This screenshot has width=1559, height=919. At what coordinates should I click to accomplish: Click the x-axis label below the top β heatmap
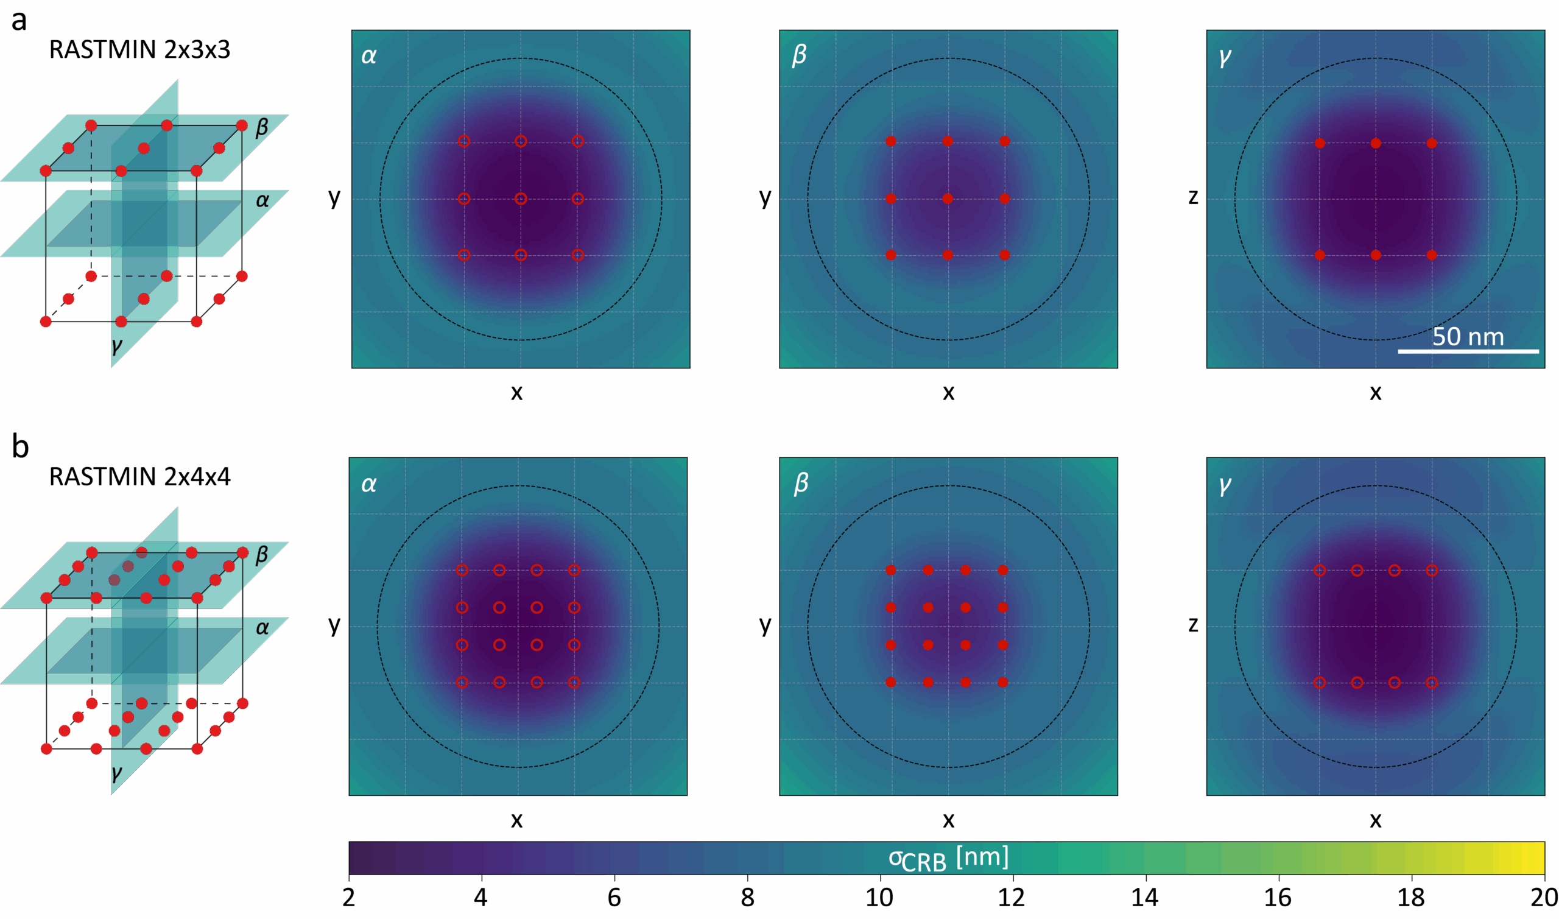pyautogui.click(x=948, y=392)
